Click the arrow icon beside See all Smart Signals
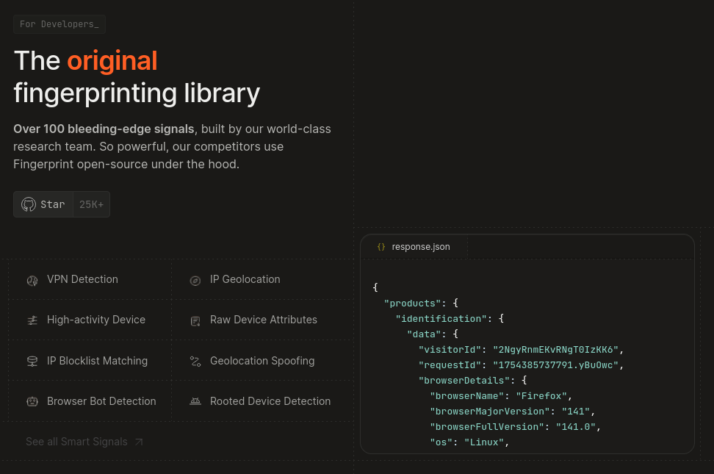The width and height of the screenshot is (714, 474). (x=139, y=442)
